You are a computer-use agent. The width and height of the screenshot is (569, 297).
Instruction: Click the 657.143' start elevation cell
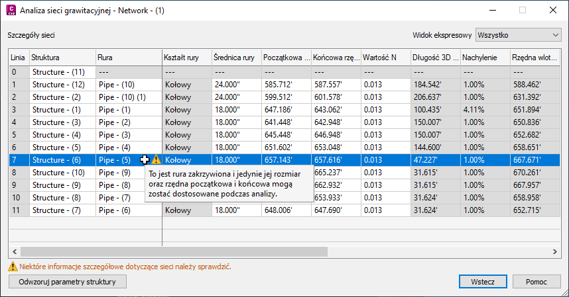coord(286,160)
